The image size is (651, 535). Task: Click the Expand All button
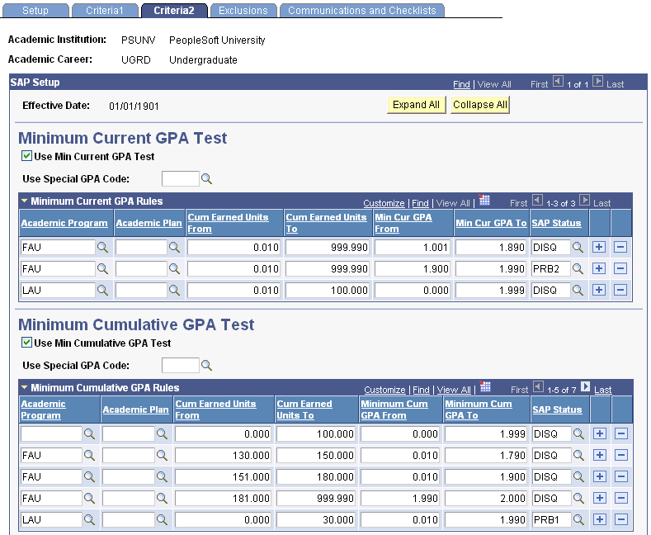click(416, 105)
